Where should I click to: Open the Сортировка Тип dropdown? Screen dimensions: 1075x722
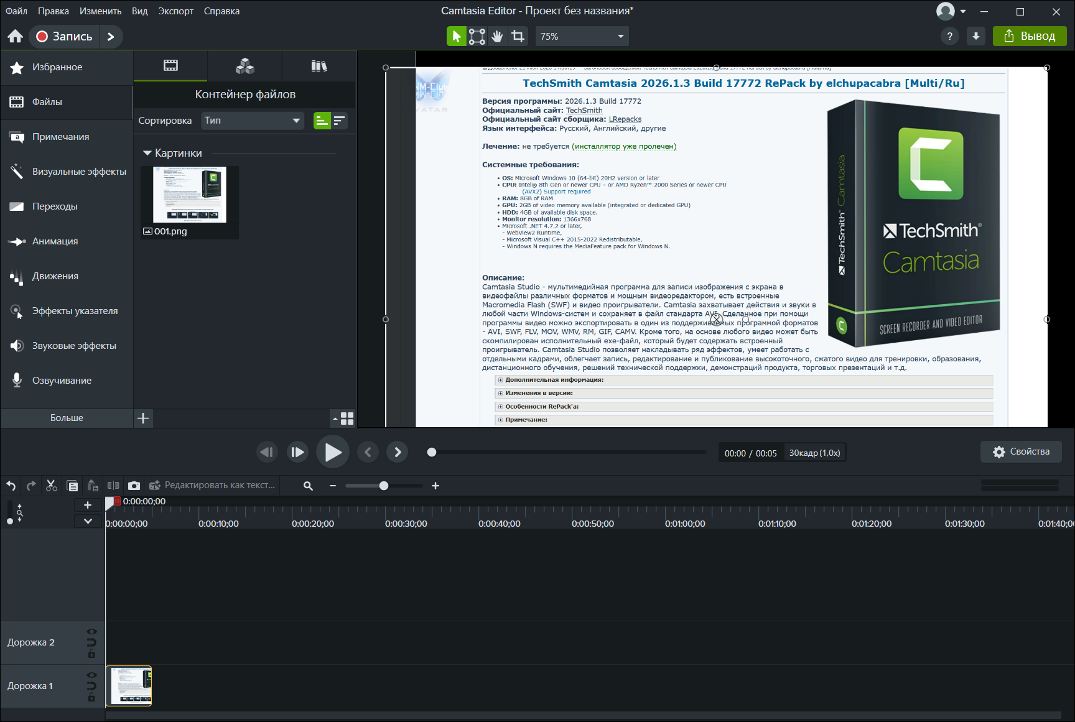(x=253, y=121)
